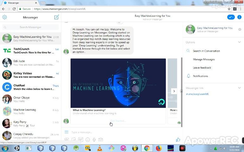Reload the page in Chrome
244x152 pixels.
pyautogui.click(x=14, y=9)
